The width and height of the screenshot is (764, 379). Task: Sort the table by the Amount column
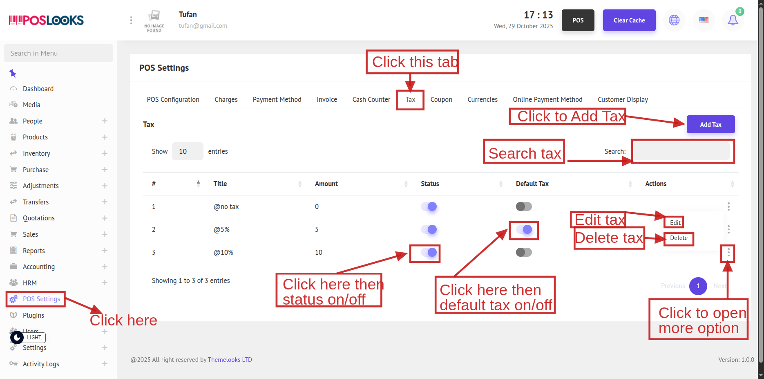coord(326,184)
